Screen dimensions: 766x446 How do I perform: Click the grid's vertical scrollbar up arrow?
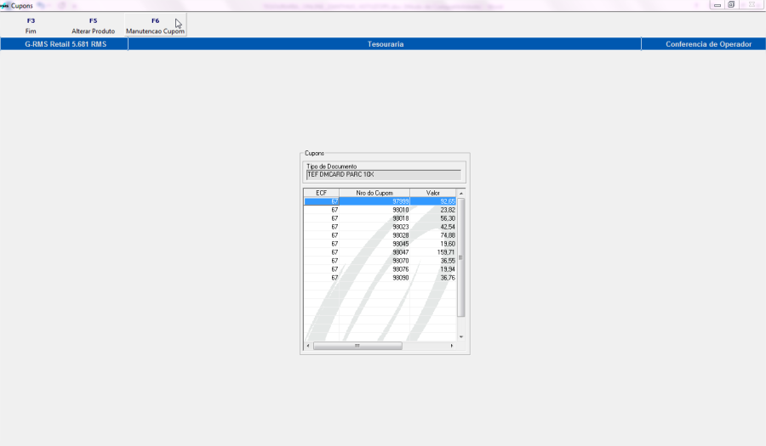[460, 194]
